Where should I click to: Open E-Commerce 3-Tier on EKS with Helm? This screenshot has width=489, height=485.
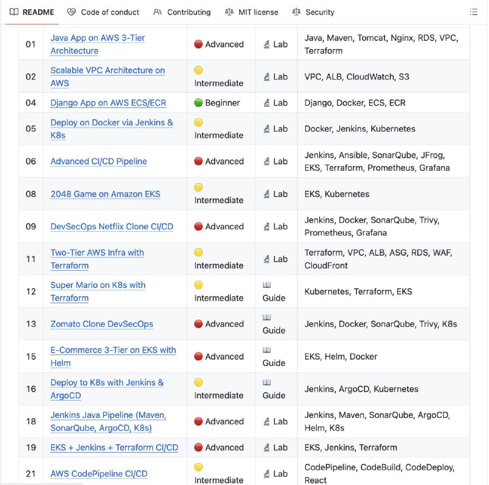point(113,356)
